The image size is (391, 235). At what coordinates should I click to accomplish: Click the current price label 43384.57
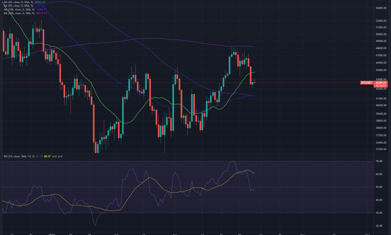[x=381, y=82]
